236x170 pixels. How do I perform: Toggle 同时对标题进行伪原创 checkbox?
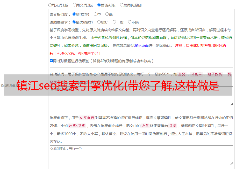coord(51,61)
